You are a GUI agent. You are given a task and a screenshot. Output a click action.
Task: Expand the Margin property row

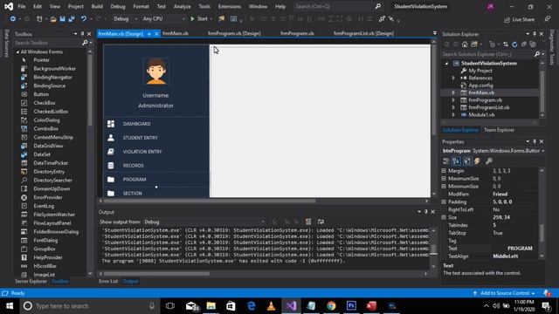[444, 171]
